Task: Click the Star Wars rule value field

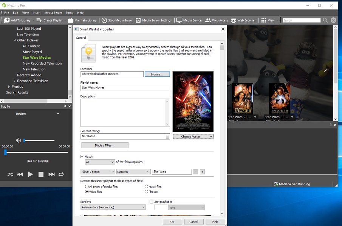Action: 172,172
